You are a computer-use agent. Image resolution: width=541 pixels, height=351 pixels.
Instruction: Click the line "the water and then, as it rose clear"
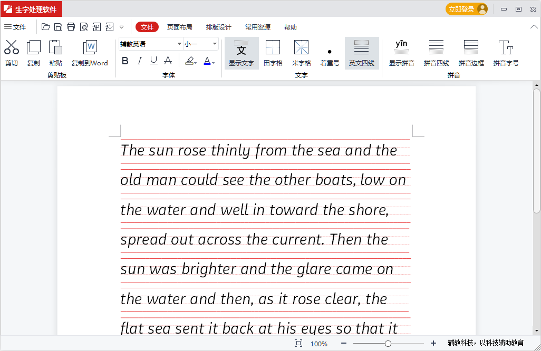(x=254, y=299)
